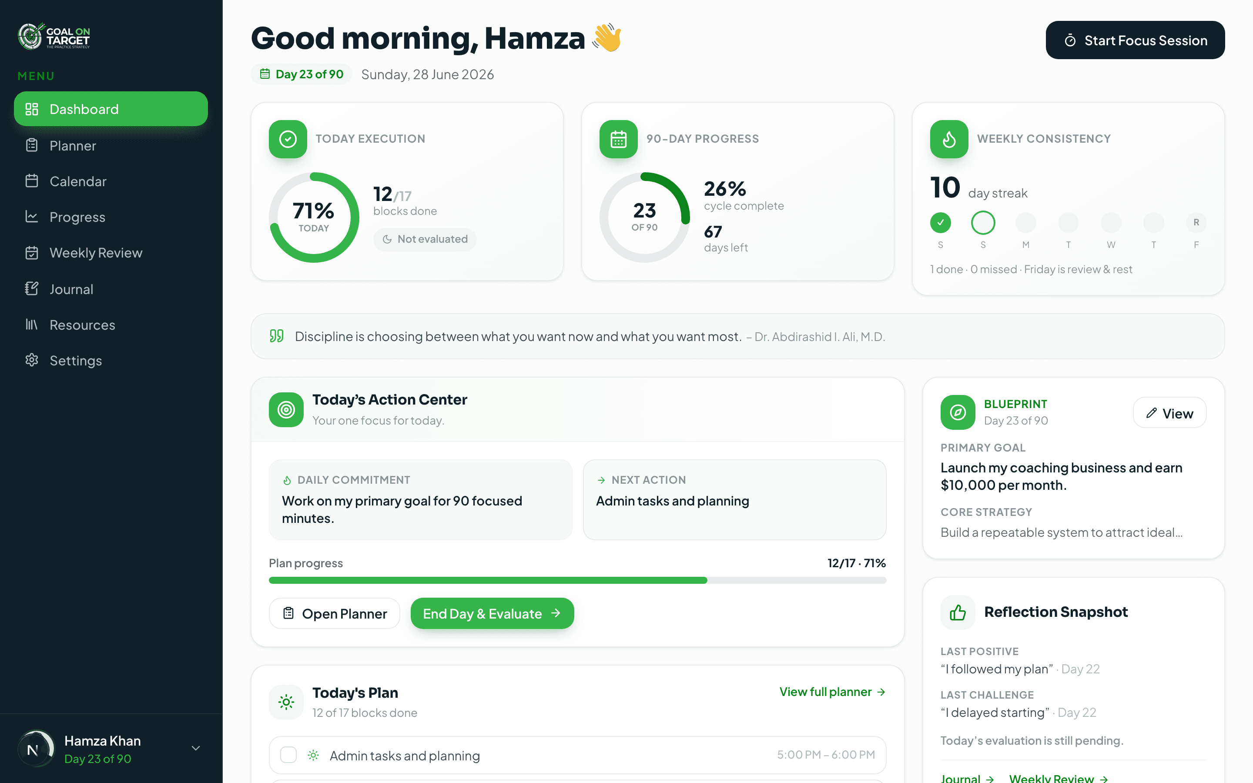The height and width of the screenshot is (783, 1253).
Task: Click the W day circle in streak
Action: coord(1111,223)
